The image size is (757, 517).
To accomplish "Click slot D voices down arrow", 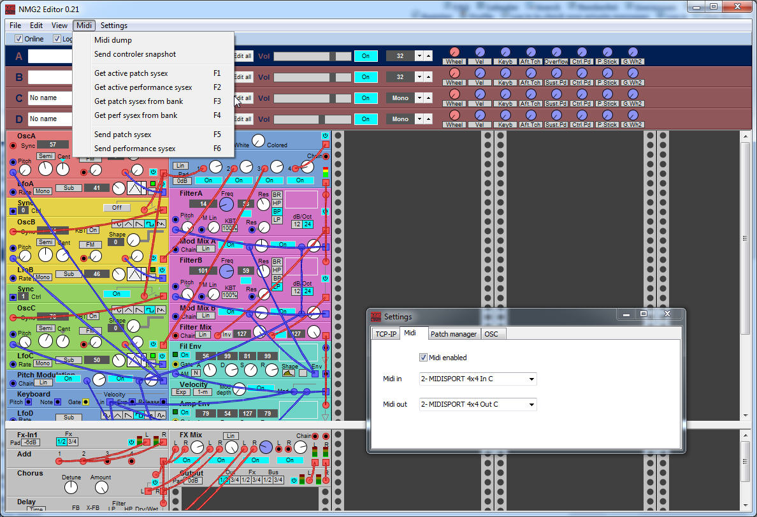I will pyautogui.click(x=419, y=119).
